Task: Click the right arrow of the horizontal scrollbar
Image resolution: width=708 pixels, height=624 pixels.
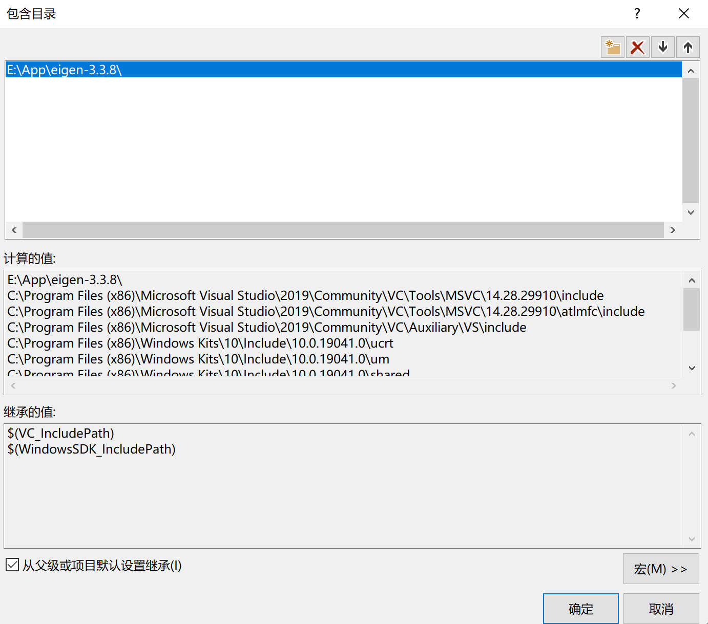Action: tap(673, 230)
